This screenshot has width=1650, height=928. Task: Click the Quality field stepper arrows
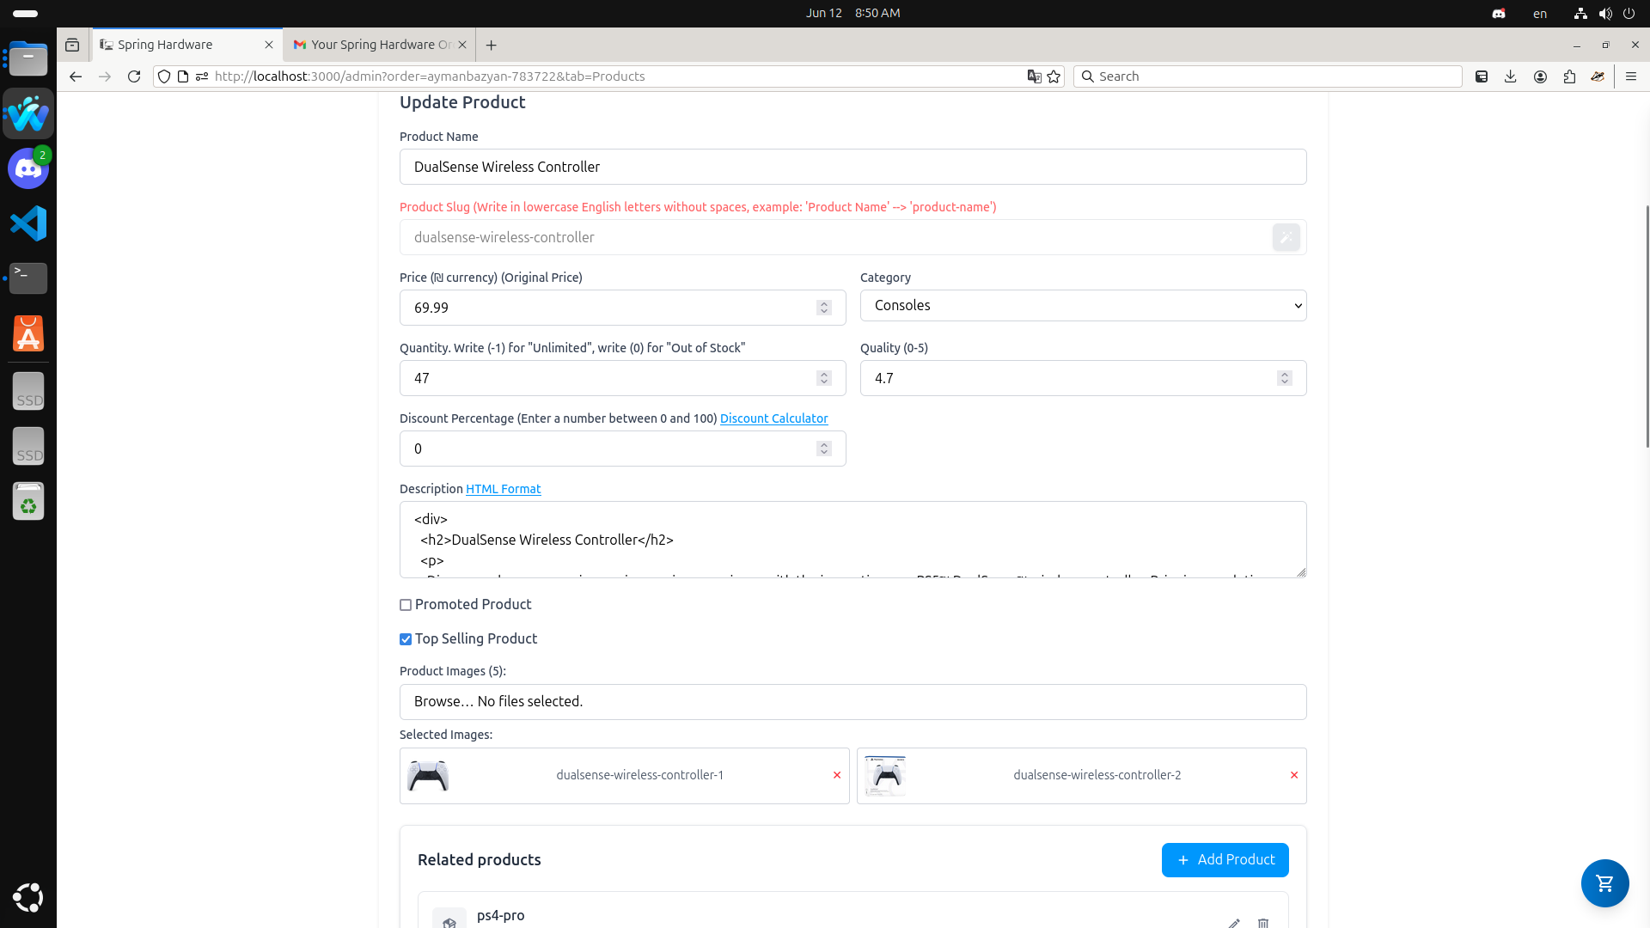(1285, 378)
